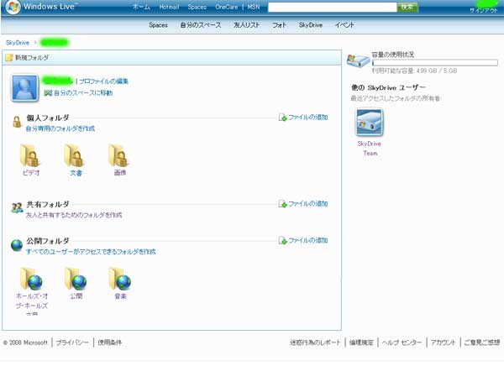504x366 pixels.
Task: Open the 画像 locked folder
Action: 118,155
